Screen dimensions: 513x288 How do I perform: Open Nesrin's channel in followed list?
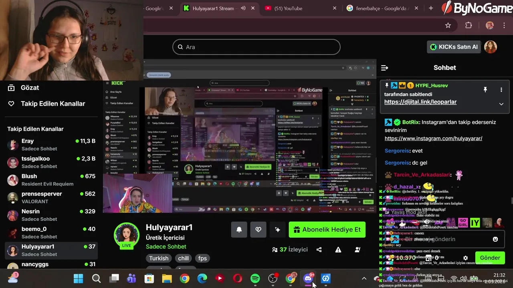[51, 215]
